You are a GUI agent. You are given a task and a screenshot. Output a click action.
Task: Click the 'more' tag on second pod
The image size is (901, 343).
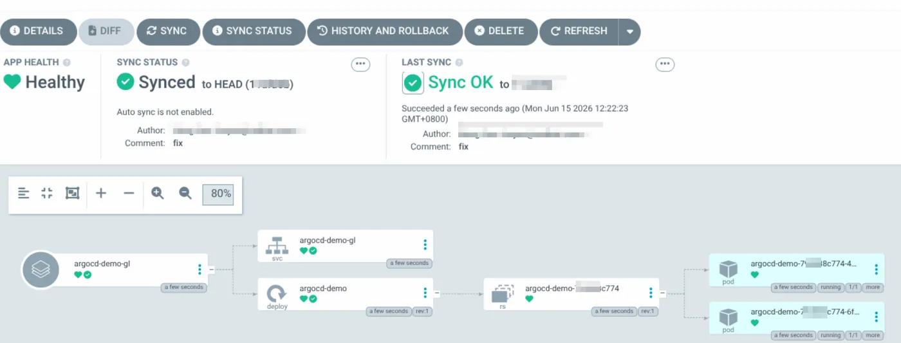tap(873, 335)
